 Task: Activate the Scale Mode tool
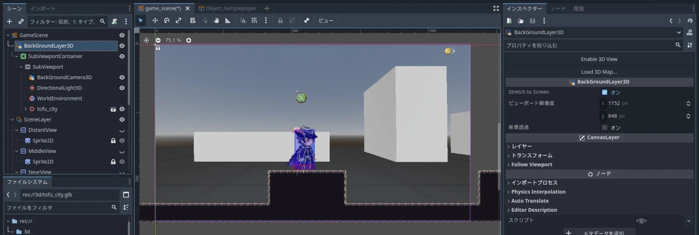coord(179,20)
